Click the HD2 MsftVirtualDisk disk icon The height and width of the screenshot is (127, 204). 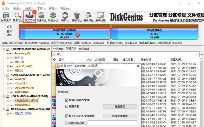click(x=8, y=97)
